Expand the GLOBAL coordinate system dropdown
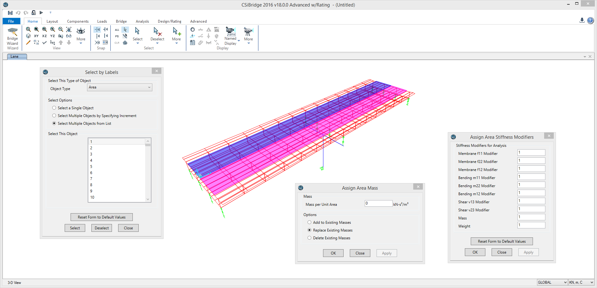The image size is (597, 288). click(552, 282)
